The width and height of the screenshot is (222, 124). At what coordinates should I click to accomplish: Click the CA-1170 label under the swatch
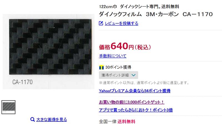click(22, 82)
